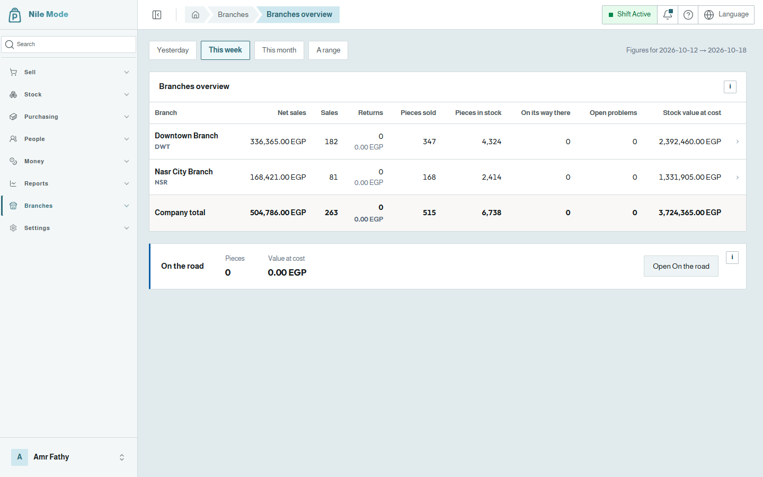
Task: Click the Stock value at cost header
Action: pyautogui.click(x=692, y=113)
